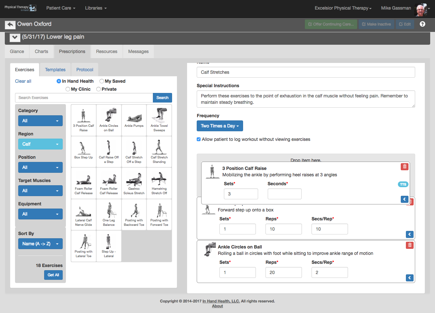The width and height of the screenshot is (435, 313).
Task: Expand the Position dropdown
Action: click(40, 167)
